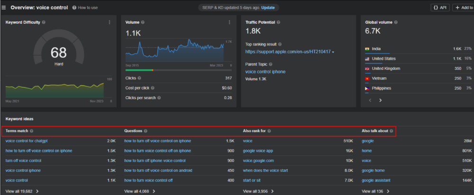
Task: Expand the top ranking result URL dropdown arrow
Action: click(333, 52)
